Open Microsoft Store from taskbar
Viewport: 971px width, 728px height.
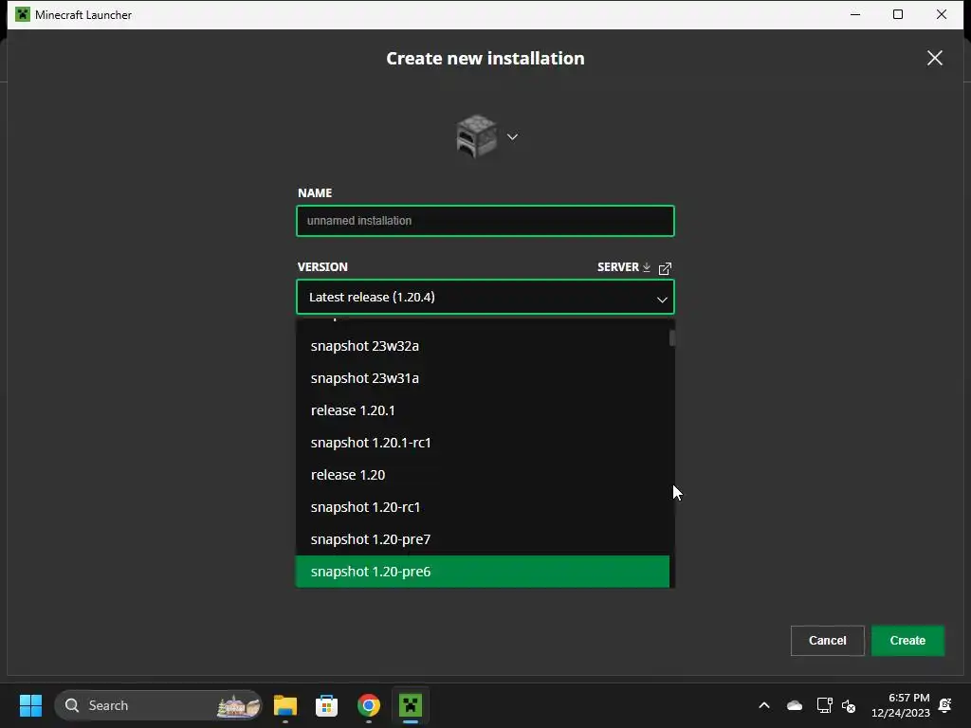point(326,705)
